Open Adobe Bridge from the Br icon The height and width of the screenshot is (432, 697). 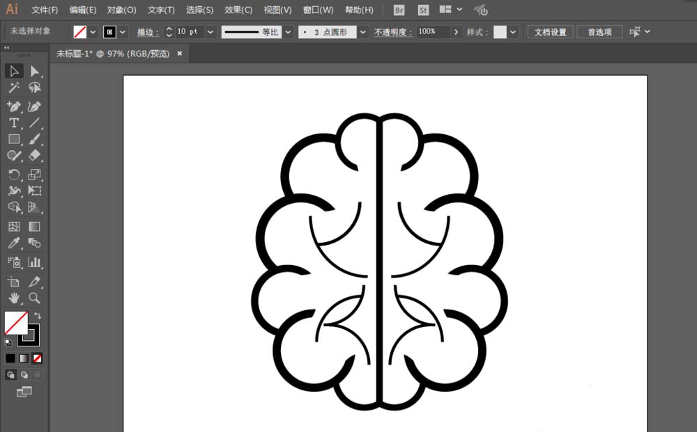(x=398, y=10)
